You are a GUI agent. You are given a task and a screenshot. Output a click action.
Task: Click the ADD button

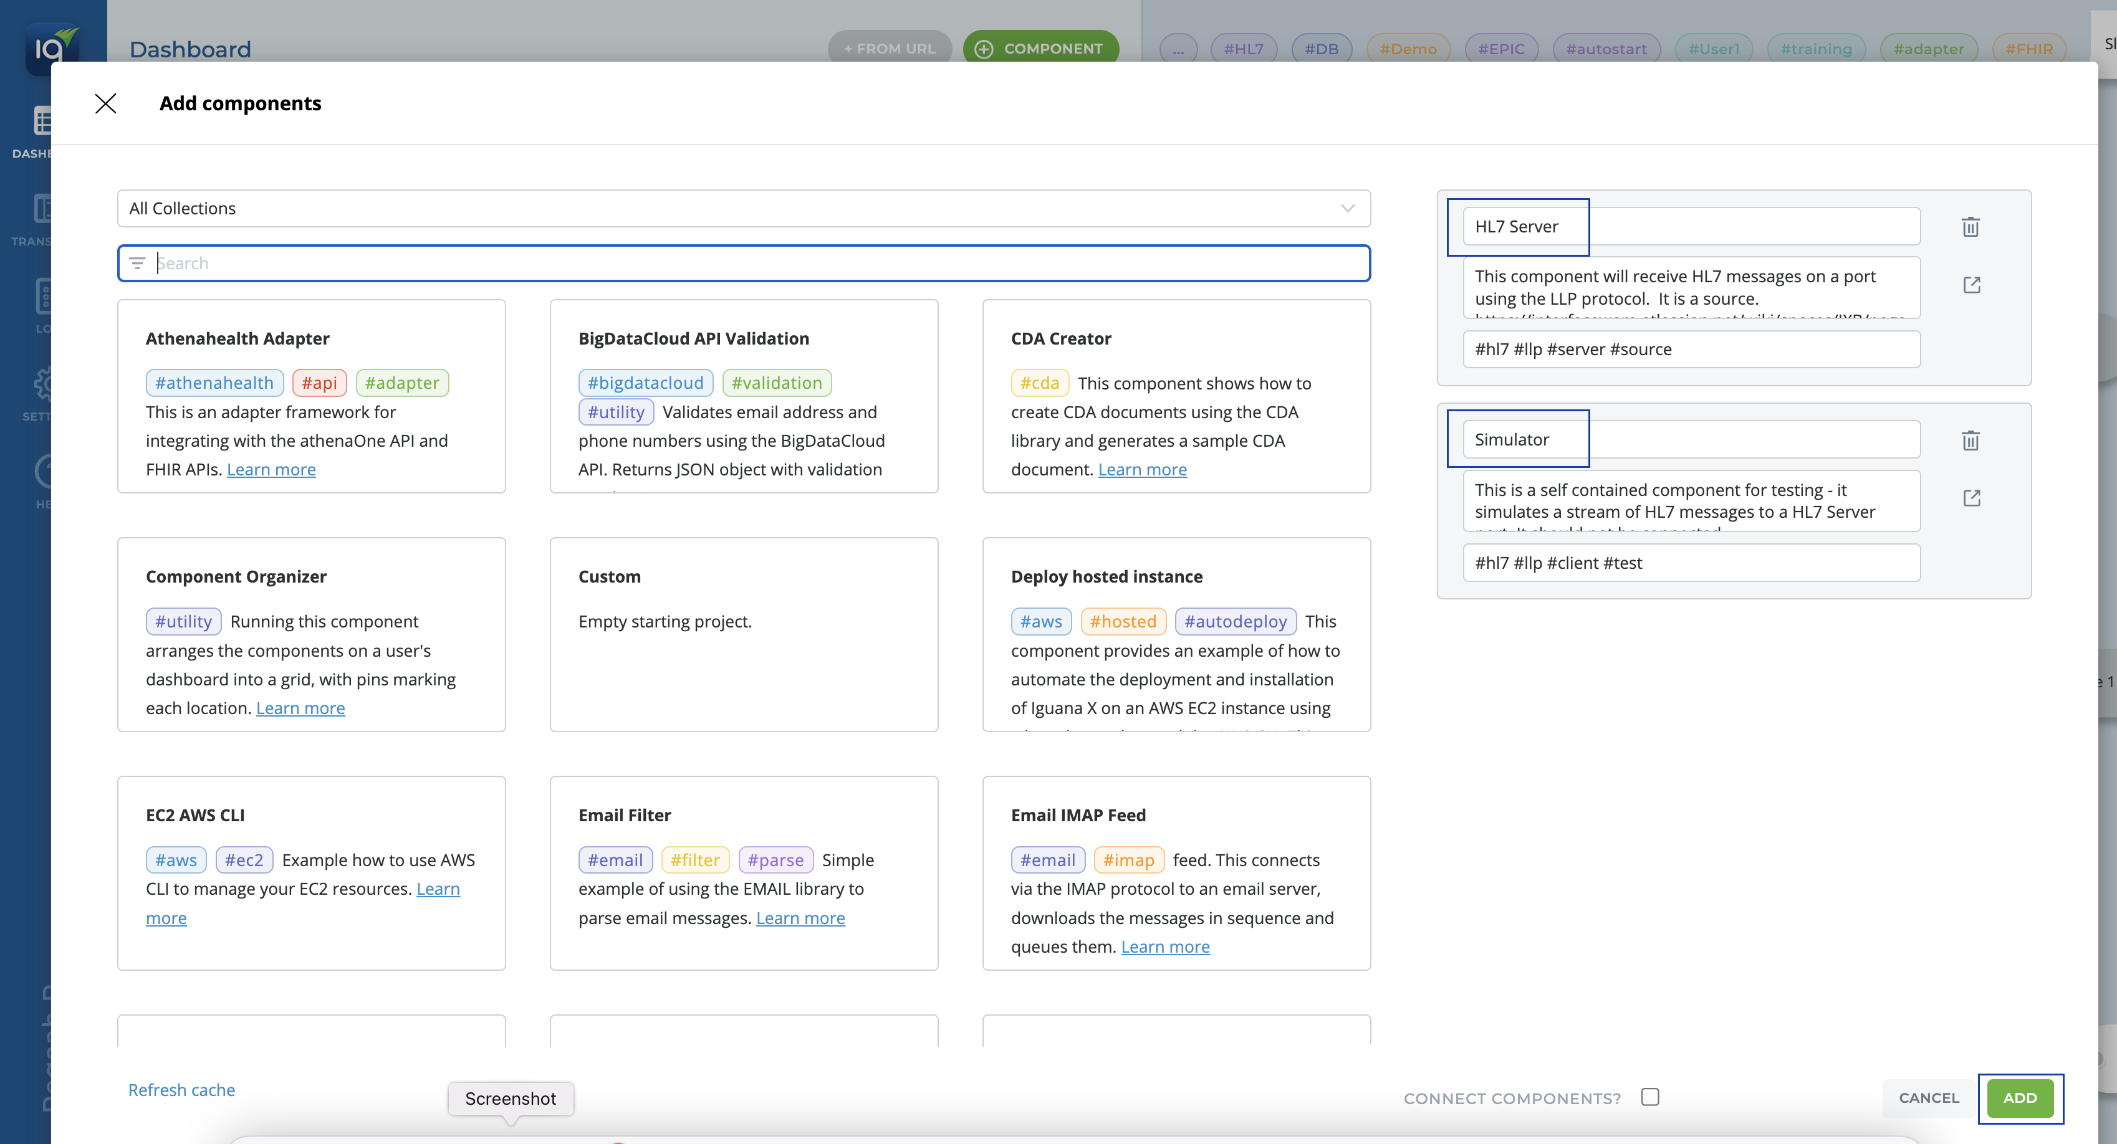2020,1098
